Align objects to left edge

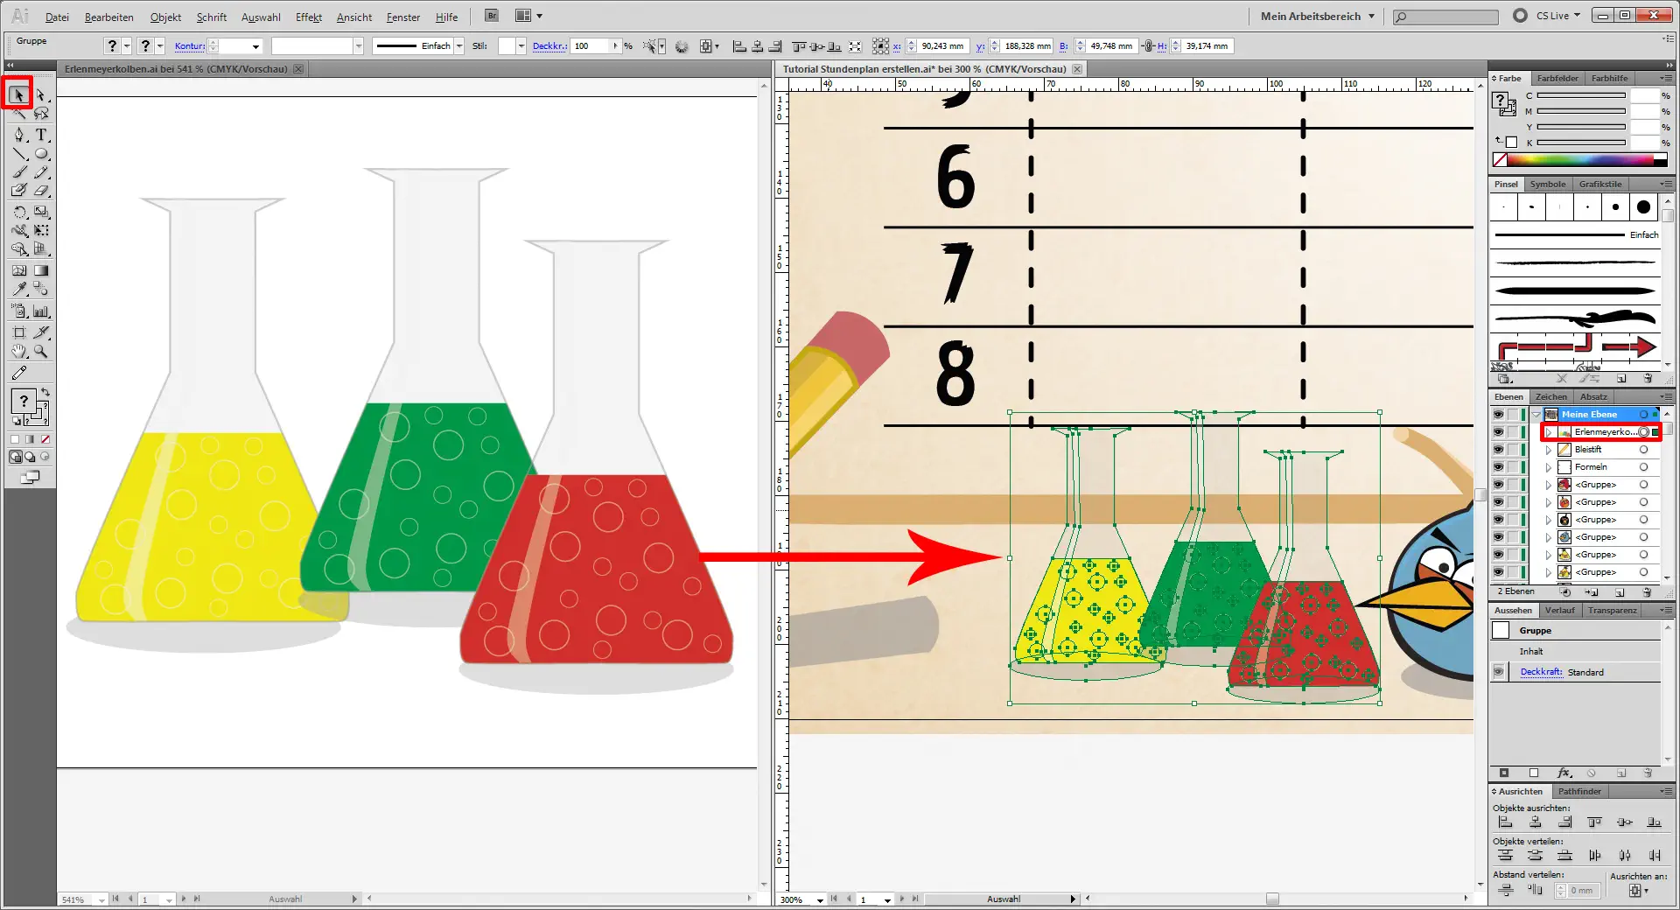[x=1505, y=822]
